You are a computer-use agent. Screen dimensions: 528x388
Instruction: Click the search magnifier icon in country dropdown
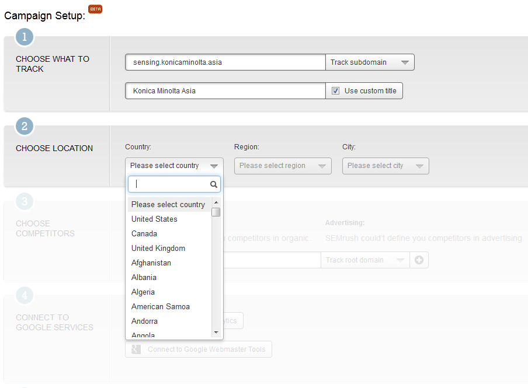tap(214, 184)
